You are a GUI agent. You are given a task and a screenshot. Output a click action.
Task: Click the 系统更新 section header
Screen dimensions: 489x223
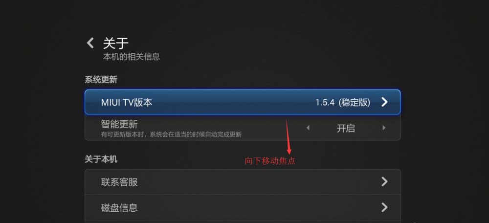tap(101, 80)
